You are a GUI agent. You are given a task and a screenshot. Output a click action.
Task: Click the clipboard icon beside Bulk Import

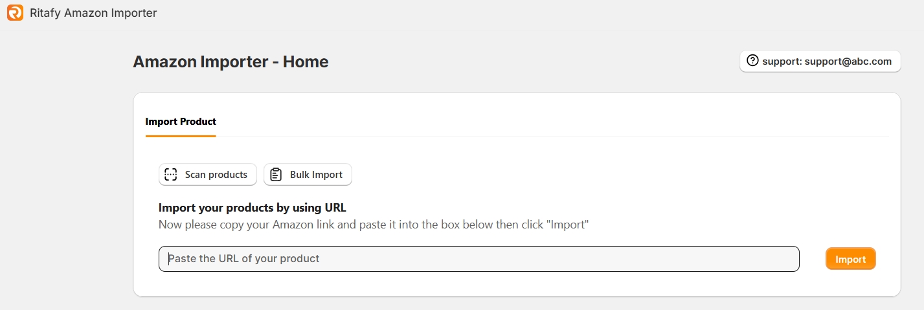(x=276, y=175)
